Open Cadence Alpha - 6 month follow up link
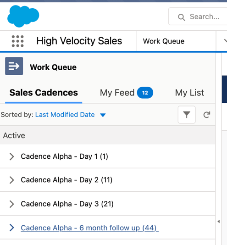Screen dimensions: 227x245 pos(90,228)
